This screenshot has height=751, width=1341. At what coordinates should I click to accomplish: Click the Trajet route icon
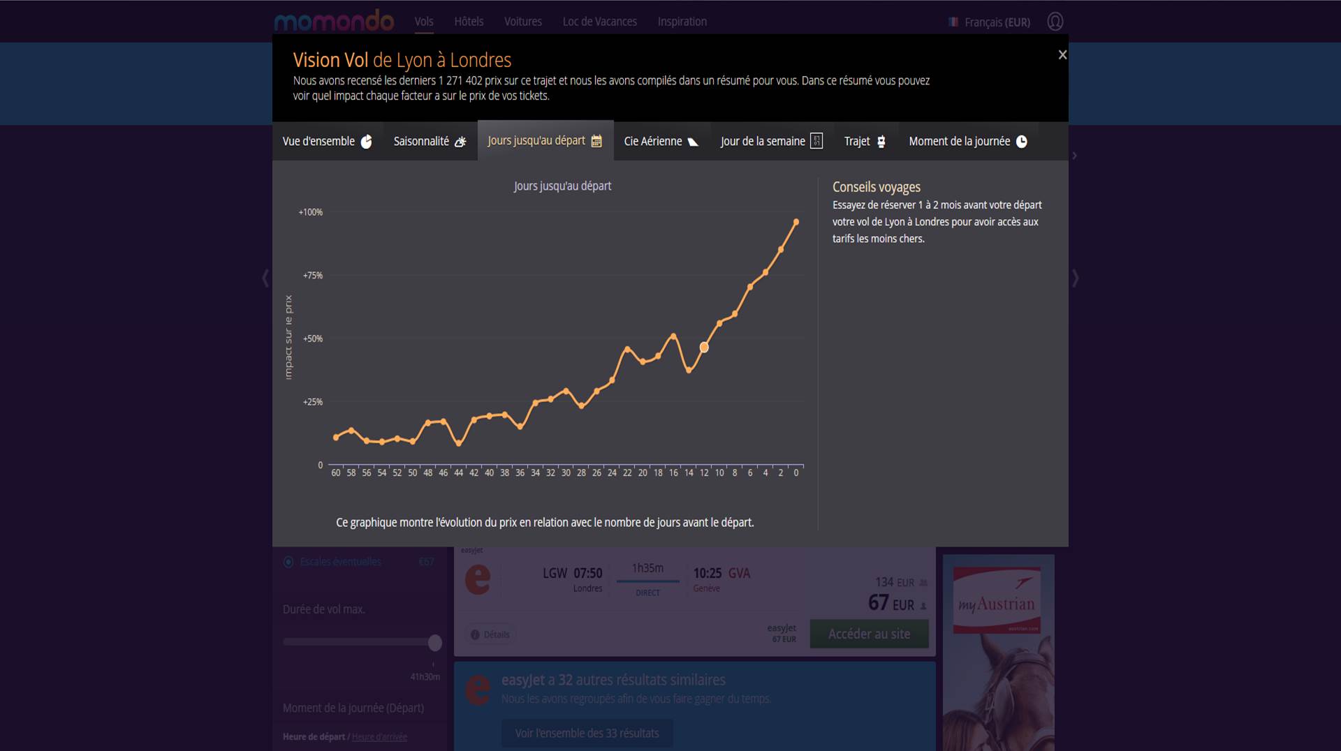click(x=881, y=142)
